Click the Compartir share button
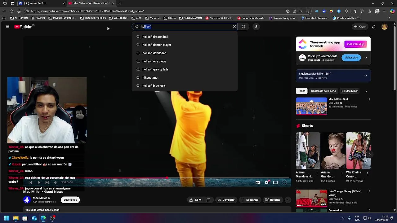 pos(226,200)
